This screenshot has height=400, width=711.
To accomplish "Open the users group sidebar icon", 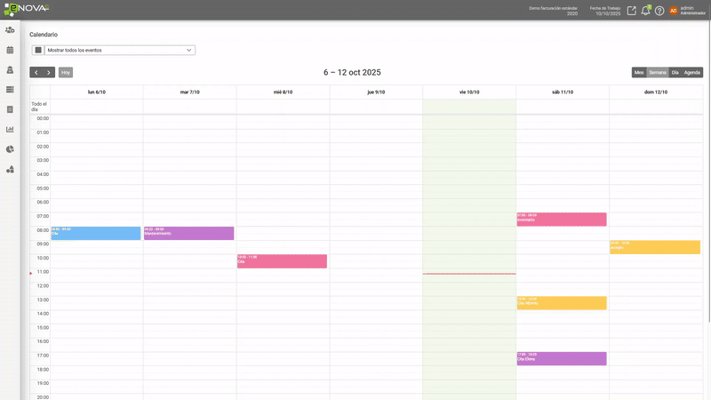I will pyautogui.click(x=10, y=30).
